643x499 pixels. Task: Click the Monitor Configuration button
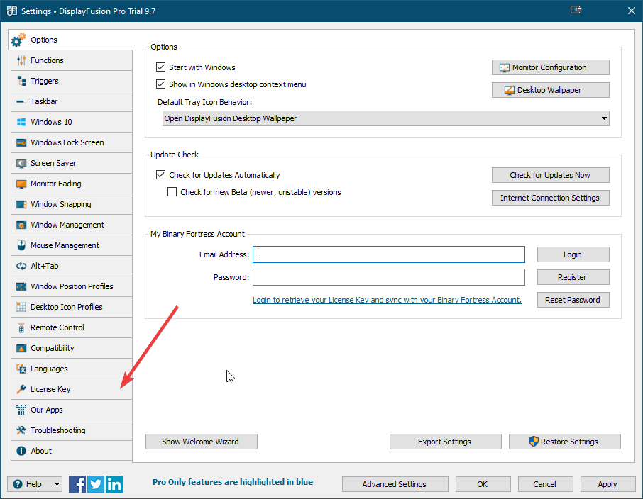tap(550, 67)
